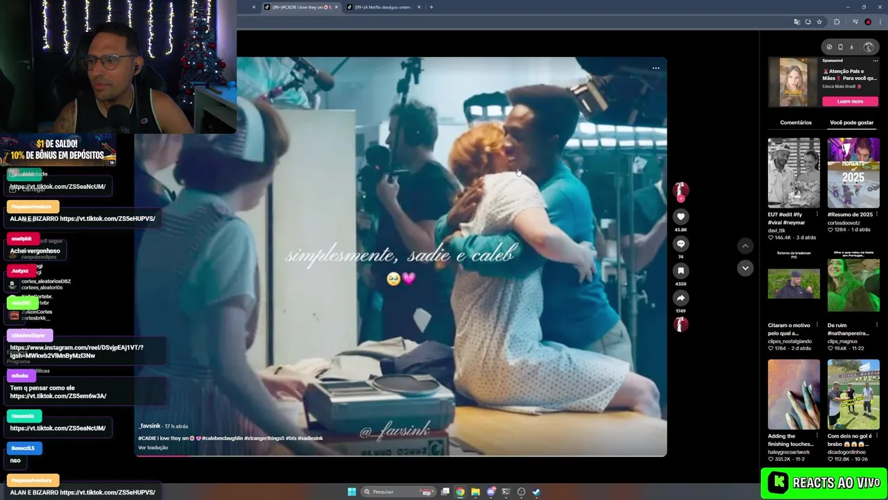888x500 pixels.
Task: Close the CADIE i love they tab
Action: click(336, 7)
